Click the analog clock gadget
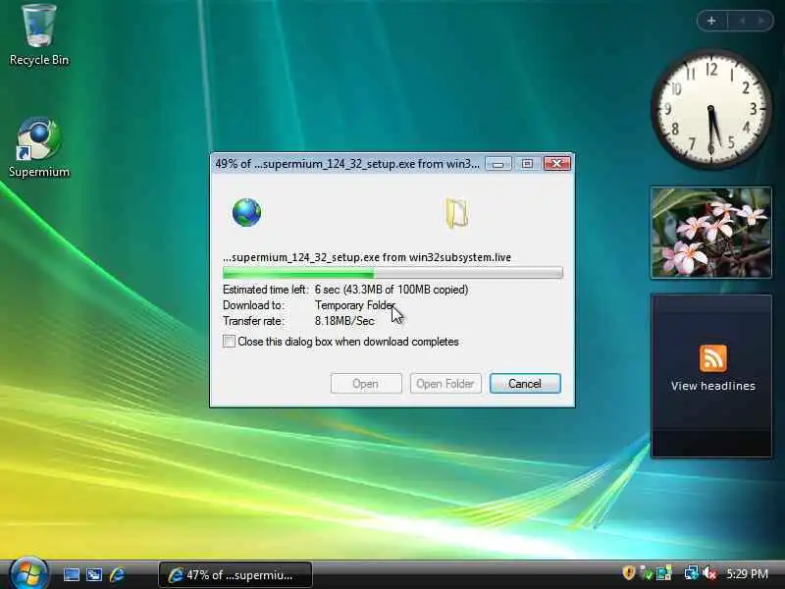 point(710,109)
